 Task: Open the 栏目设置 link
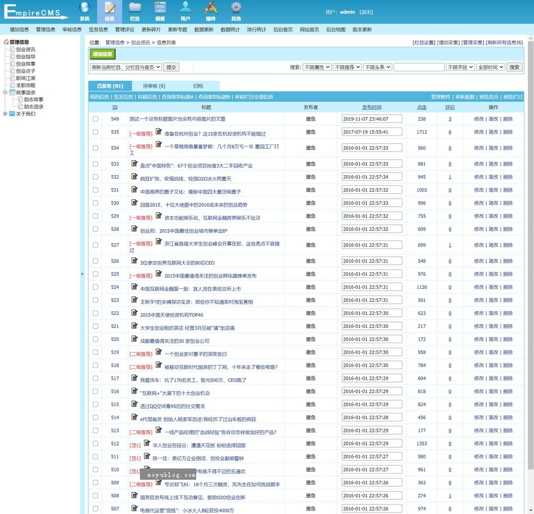[424, 43]
